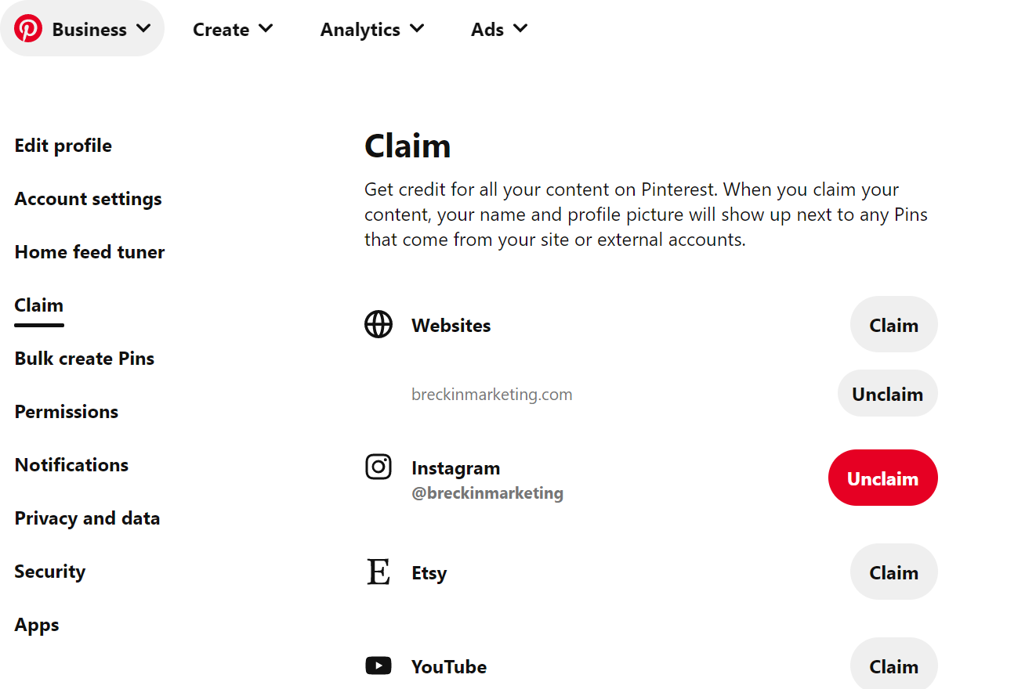This screenshot has width=1025, height=689.
Task: Click the Etsy E icon
Action: tap(378, 572)
